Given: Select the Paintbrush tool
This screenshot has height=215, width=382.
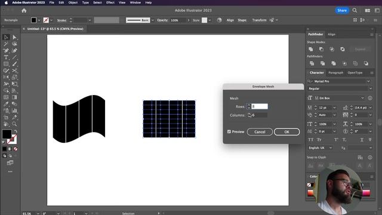Looking at the screenshot, I should click(14, 64).
